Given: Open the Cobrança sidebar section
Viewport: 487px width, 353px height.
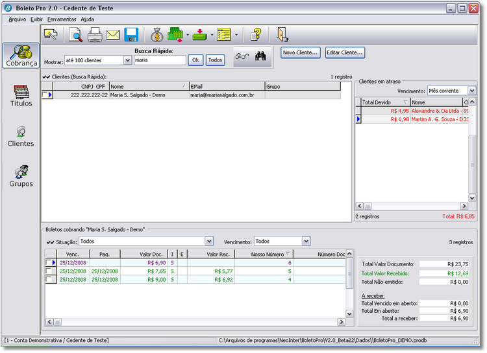Looking at the screenshot, I should point(21,56).
